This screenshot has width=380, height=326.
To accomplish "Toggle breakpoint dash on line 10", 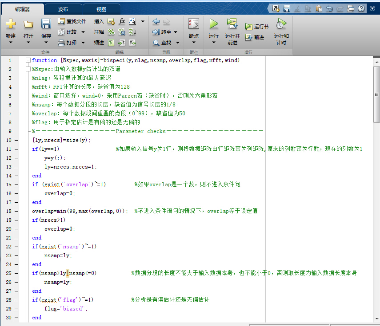I will coord(16,140).
